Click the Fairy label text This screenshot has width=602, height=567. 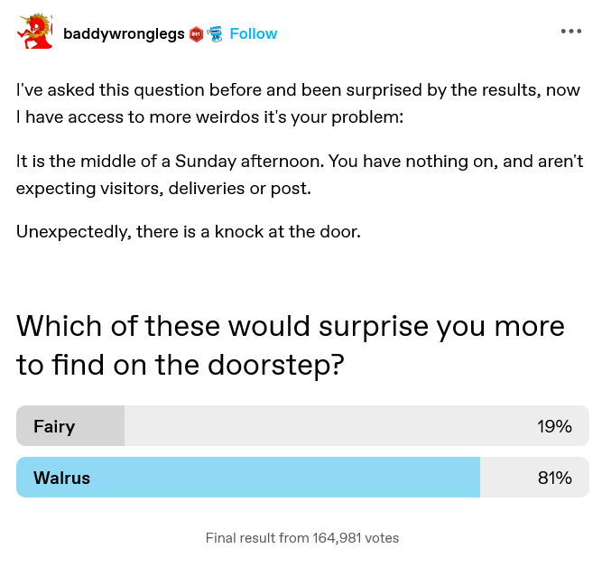coord(54,426)
